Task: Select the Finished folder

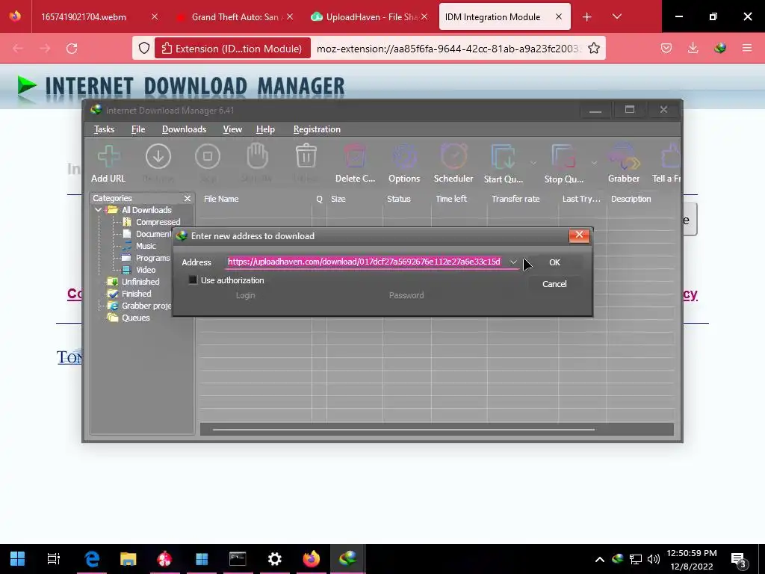Action: point(136,294)
